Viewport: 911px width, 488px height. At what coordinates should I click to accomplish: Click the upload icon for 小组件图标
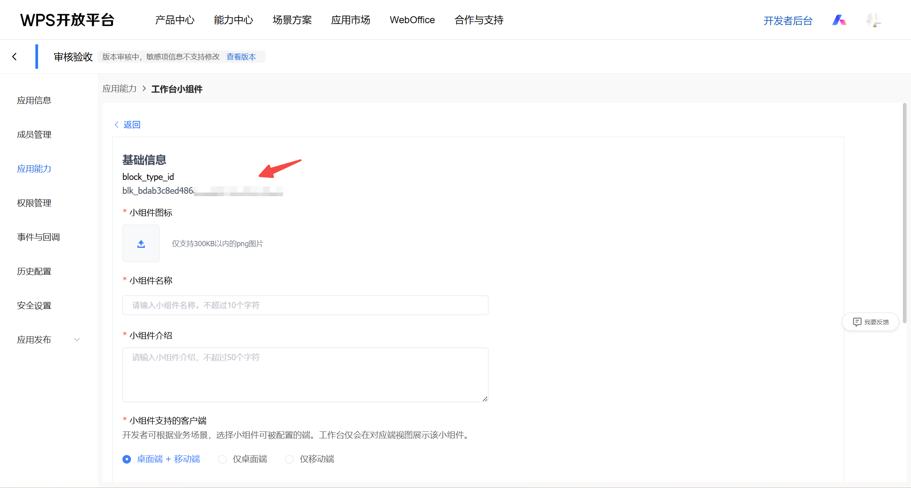[x=141, y=243]
